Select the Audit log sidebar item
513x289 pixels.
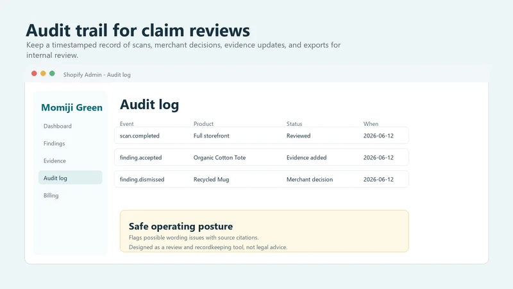tap(71, 178)
